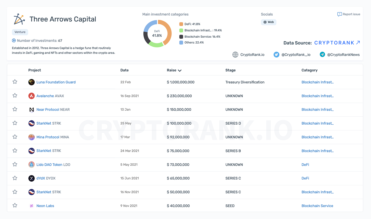Favorite the Avalanche AVAX row star
Image resolution: width=371 pixels, height=219 pixels.
coord(15,95)
